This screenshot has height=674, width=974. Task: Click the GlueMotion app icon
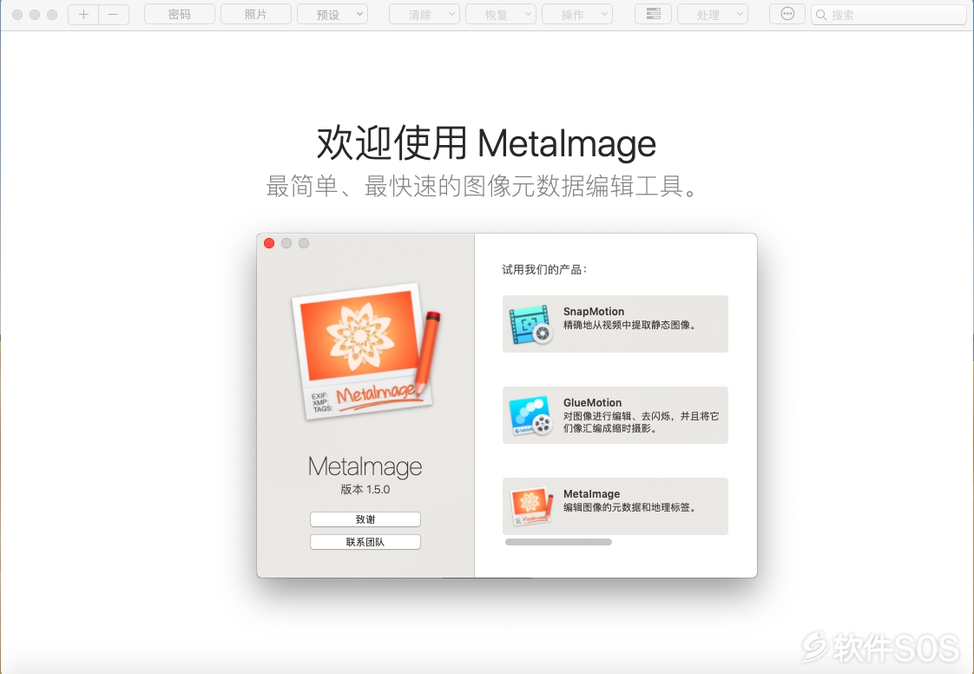(x=530, y=415)
